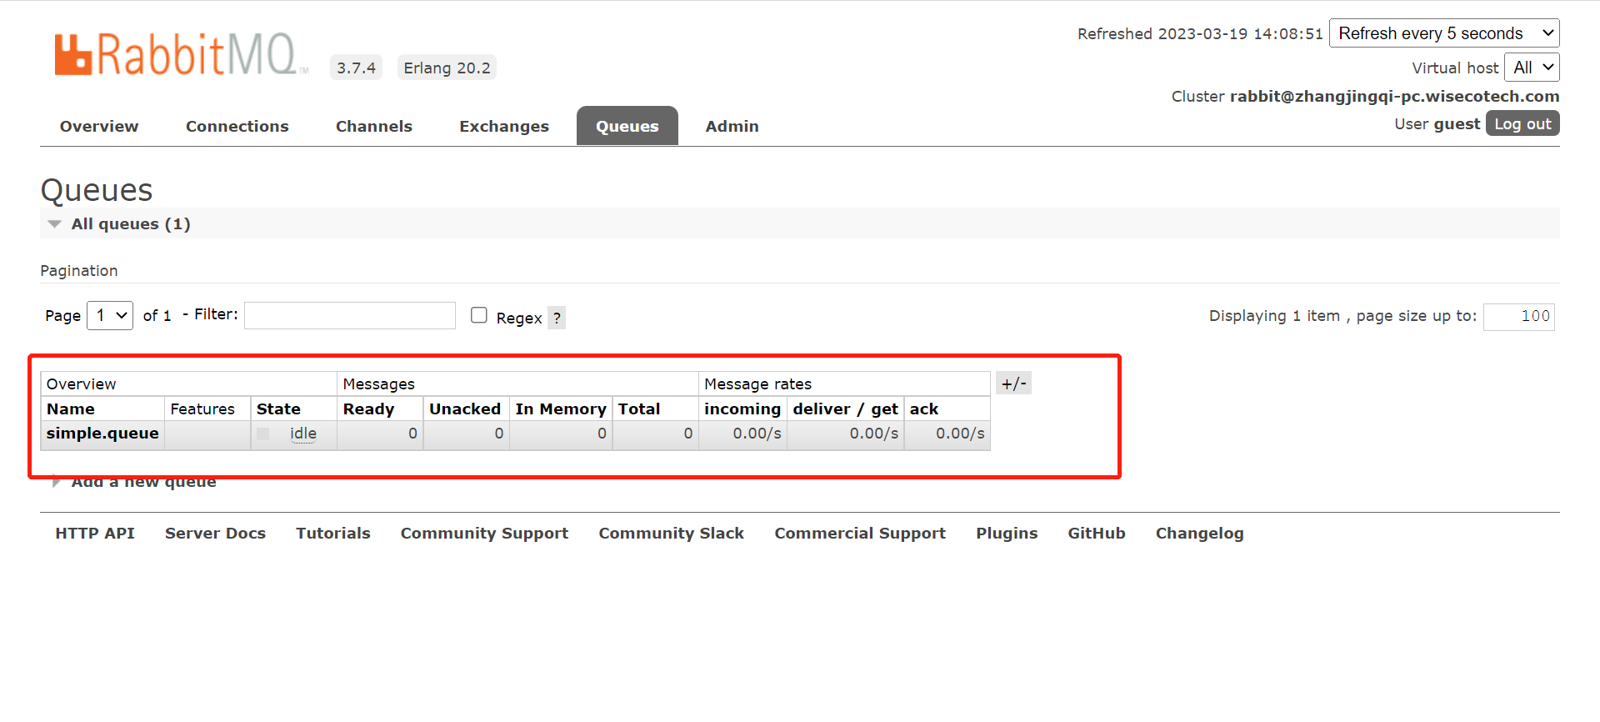Screen dimensions: 1600x722
Task: Open the Commercial Support link
Action: click(860, 534)
